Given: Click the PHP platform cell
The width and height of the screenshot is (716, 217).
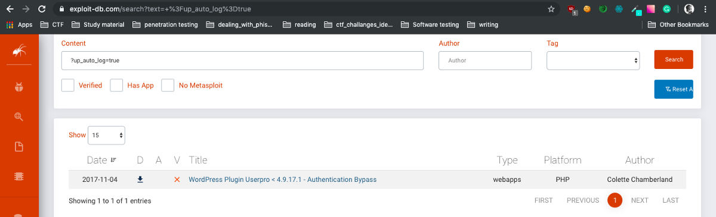Looking at the screenshot, I should coord(563,180).
